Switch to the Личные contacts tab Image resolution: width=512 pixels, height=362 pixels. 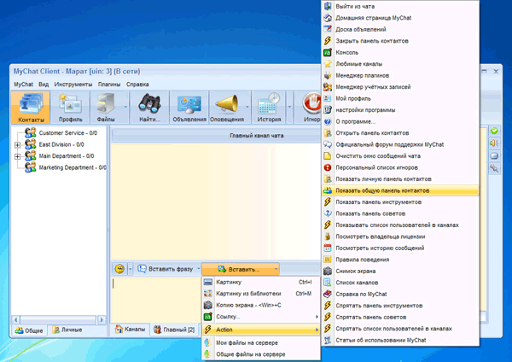pos(67,330)
